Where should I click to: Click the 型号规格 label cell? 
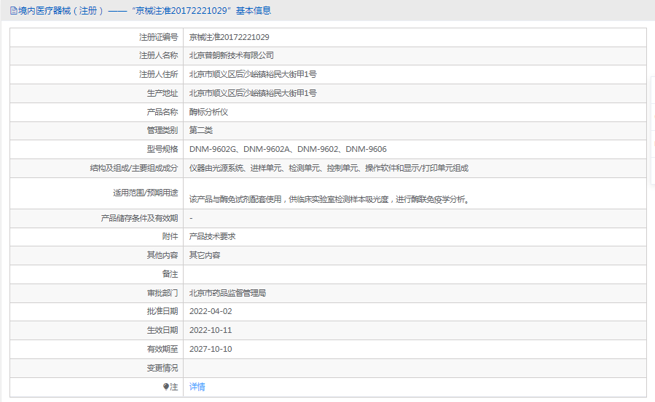pyautogui.click(x=96, y=149)
